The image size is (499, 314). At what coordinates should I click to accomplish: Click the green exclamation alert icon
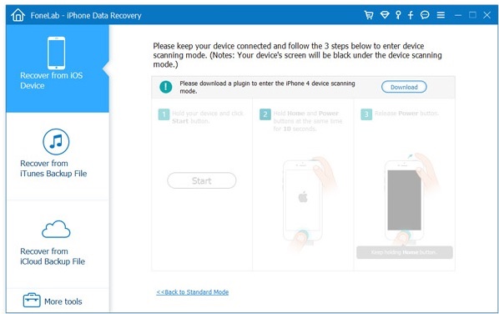[x=166, y=87]
